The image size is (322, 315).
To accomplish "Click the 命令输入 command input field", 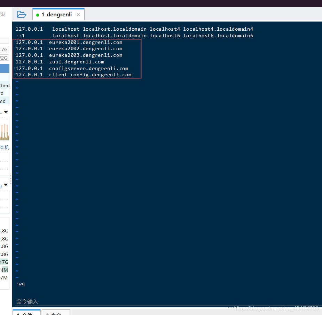I will [167, 302].
